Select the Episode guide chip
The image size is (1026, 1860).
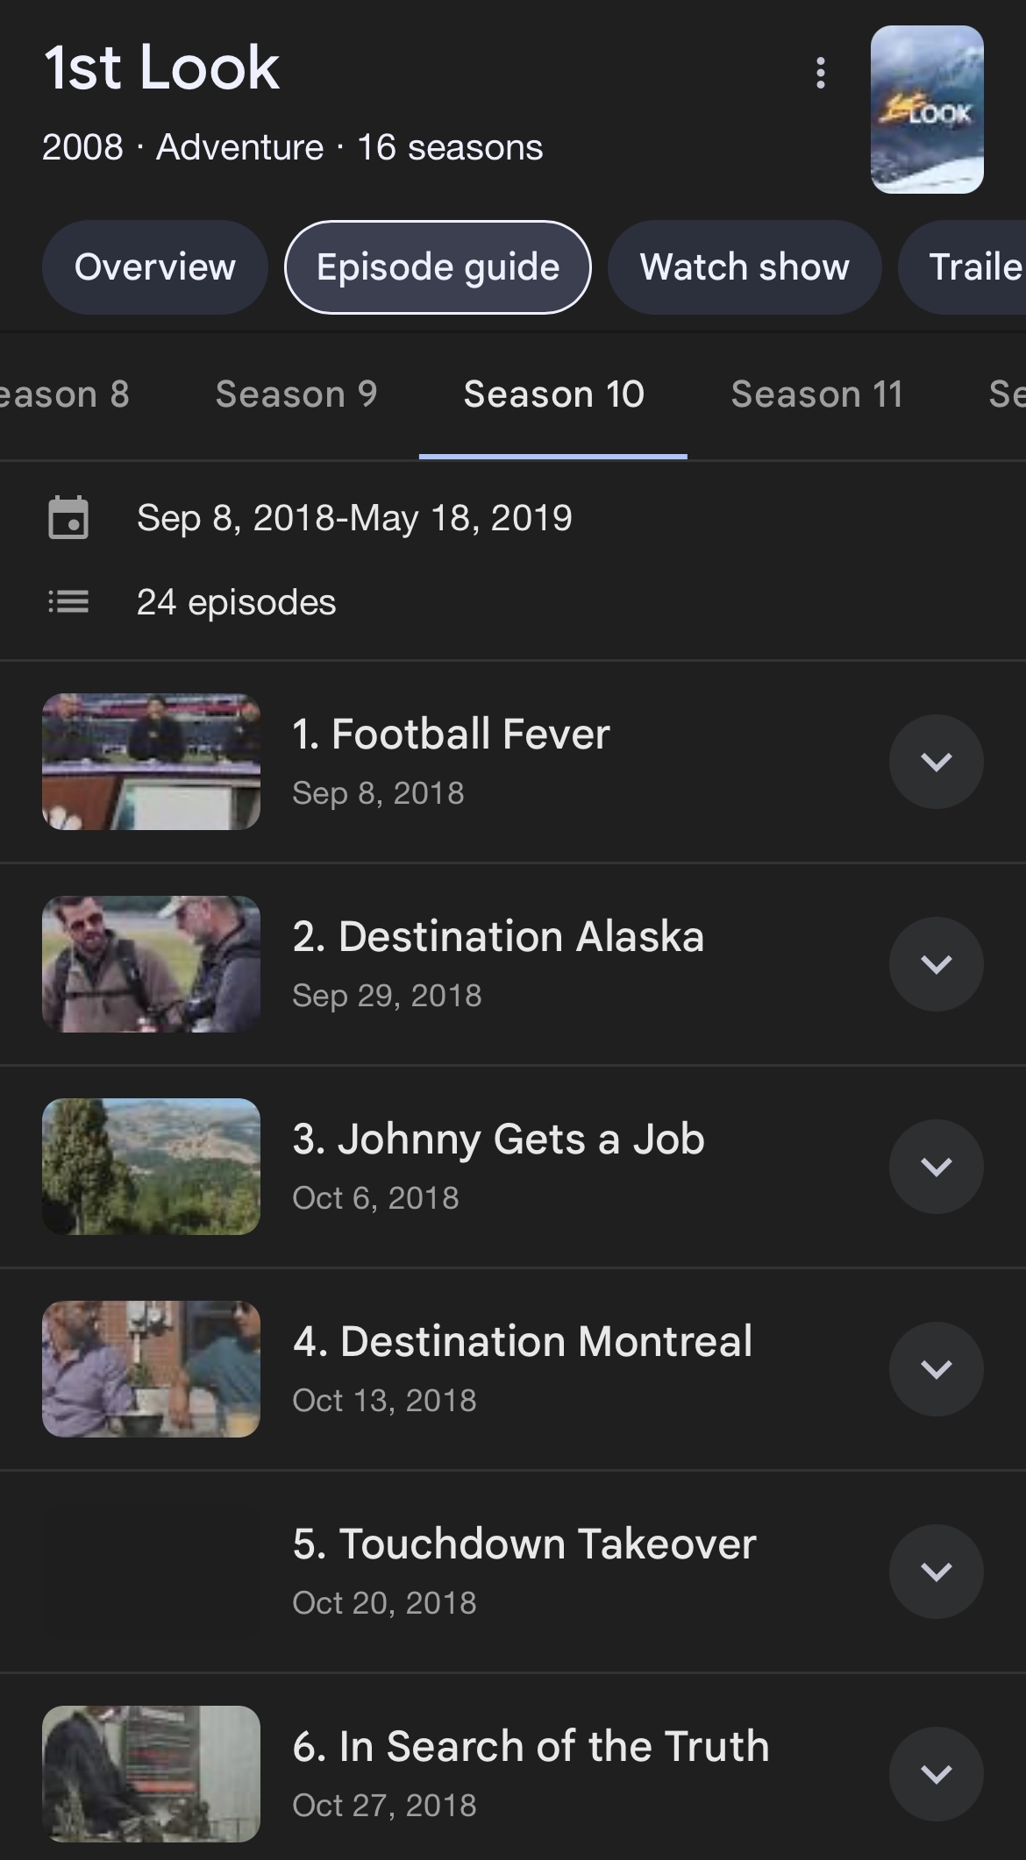click(x=438, y=267)
